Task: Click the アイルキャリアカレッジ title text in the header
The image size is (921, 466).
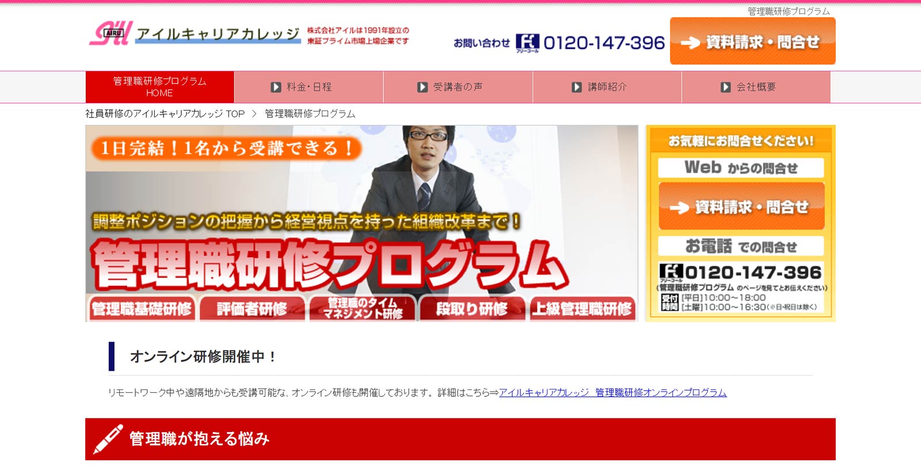Action: pyautogui.click(x=218, y=35)
